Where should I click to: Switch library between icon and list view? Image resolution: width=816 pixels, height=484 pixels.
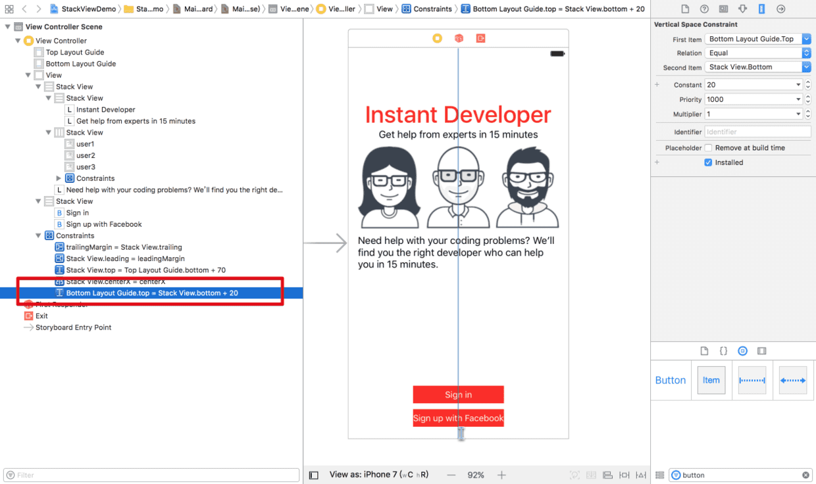(x=660, y=475)
